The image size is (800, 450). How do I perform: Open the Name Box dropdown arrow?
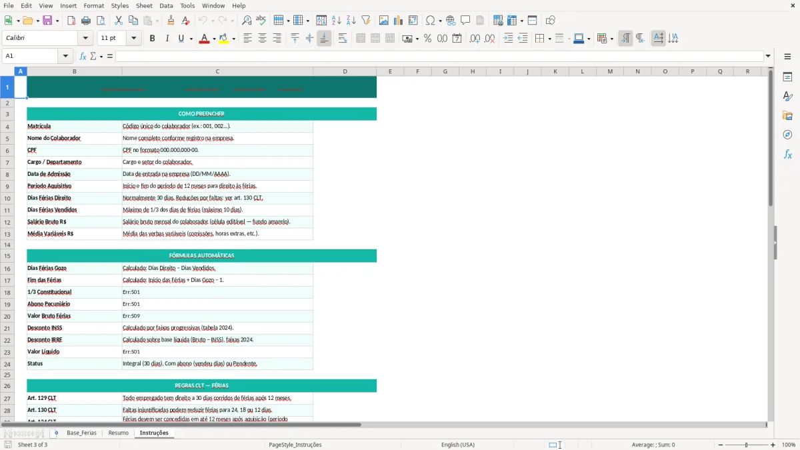tap(65, 56)
